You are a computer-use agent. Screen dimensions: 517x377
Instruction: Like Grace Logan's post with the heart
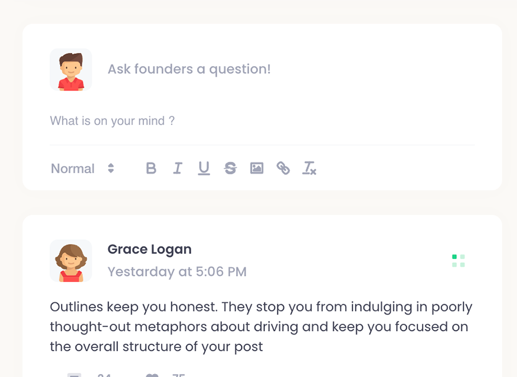(x=152, y=375)
